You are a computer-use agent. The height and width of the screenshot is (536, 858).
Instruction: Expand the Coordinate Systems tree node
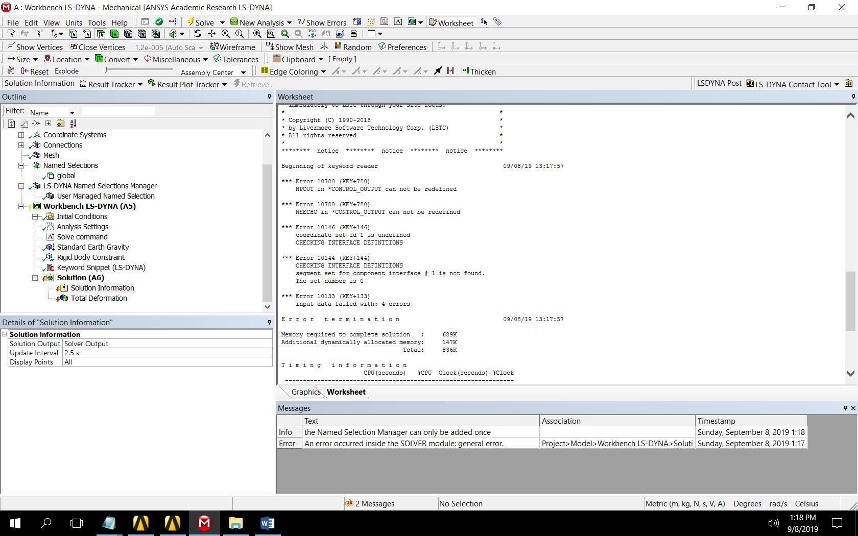(21, 135)
